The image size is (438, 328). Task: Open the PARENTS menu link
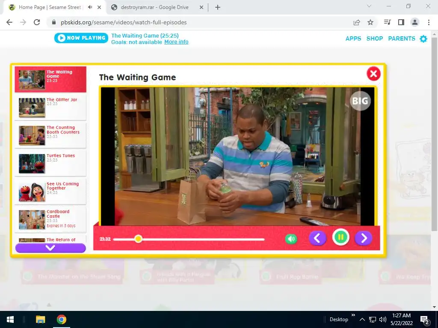[402, 38]
